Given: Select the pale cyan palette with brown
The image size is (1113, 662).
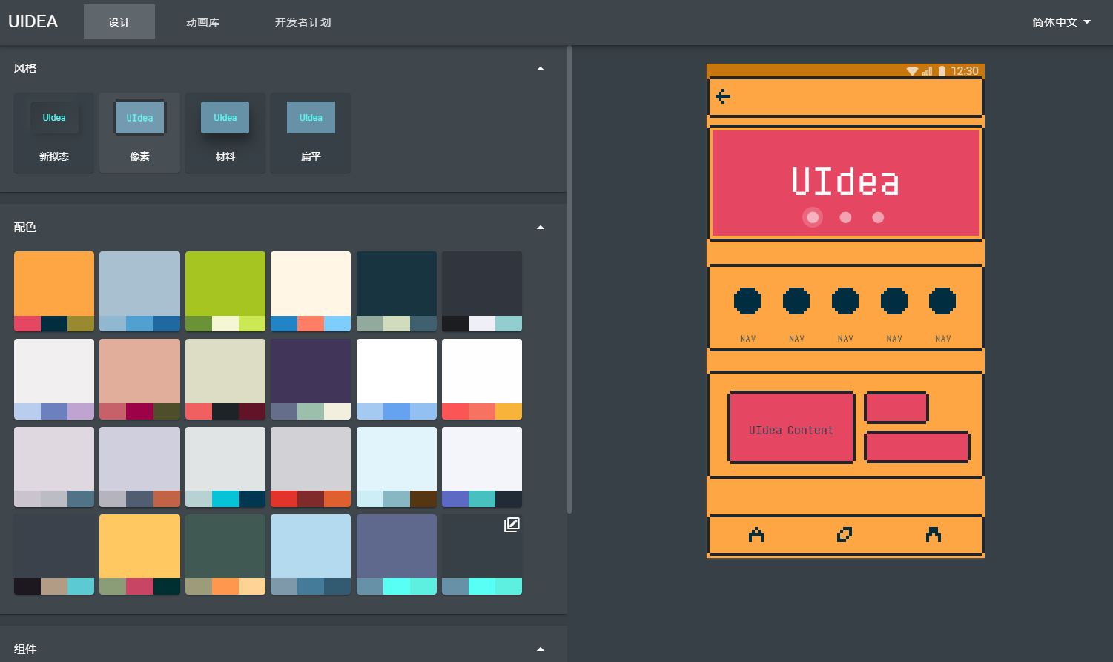Looking at the screenshot, I should (397, 467).
